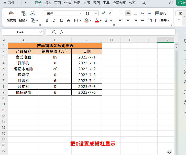Viewport: 186px width, 155px height.
Task: Decrease font size with A- icon
Action: click(111, 13)
